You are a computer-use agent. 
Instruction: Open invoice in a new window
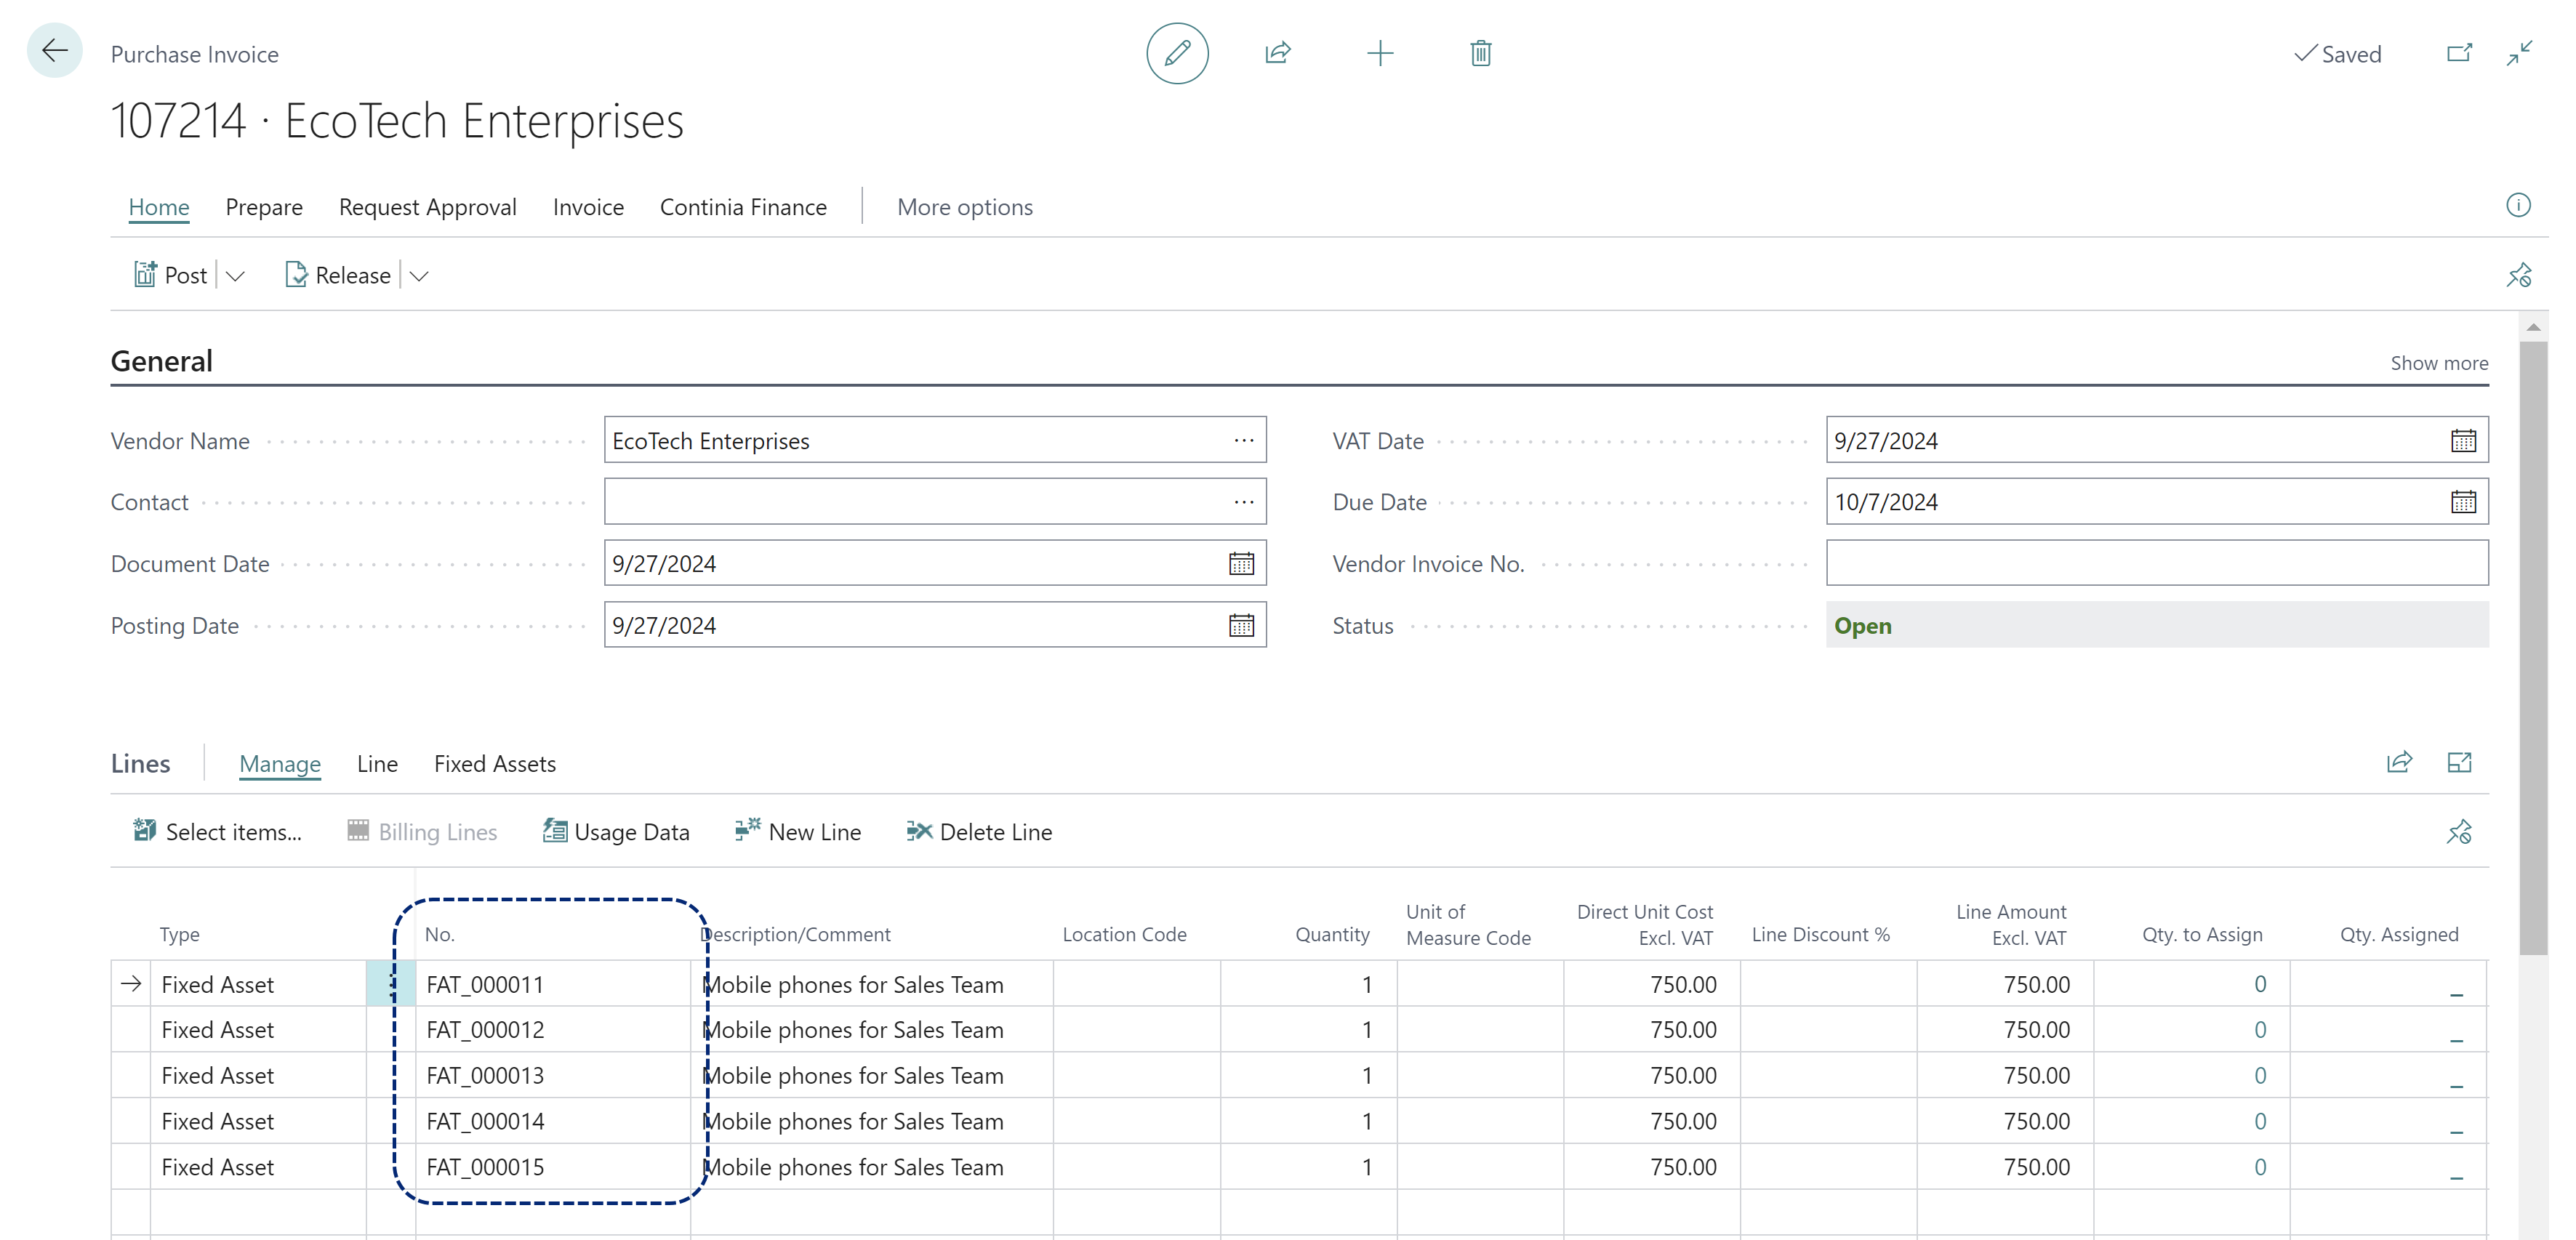2459,53
